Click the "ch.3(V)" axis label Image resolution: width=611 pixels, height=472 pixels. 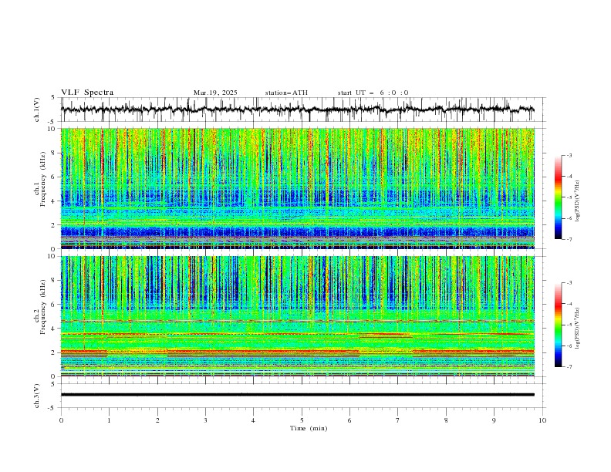37,396
